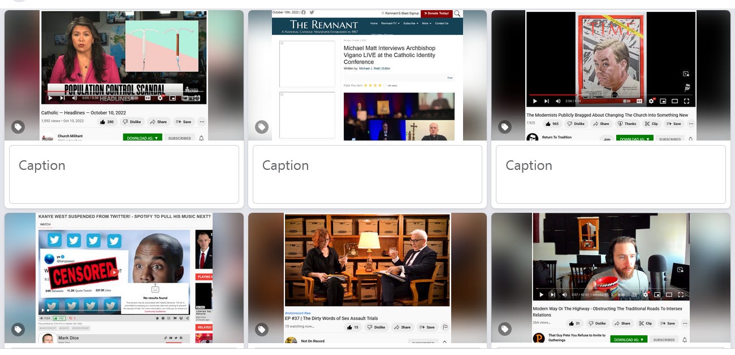Select Home in The Remnant menu

click(374, 23)
